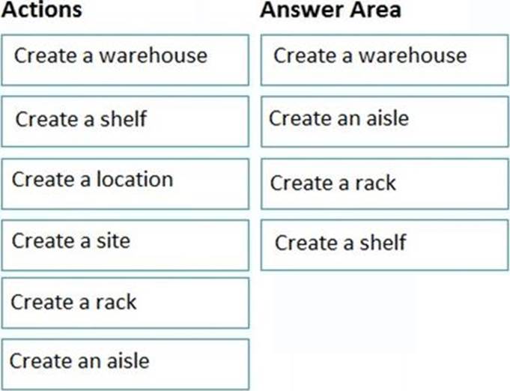Select the last action at the Actions bottom
This screenshot has height=391, width=510.
point(125,363)
